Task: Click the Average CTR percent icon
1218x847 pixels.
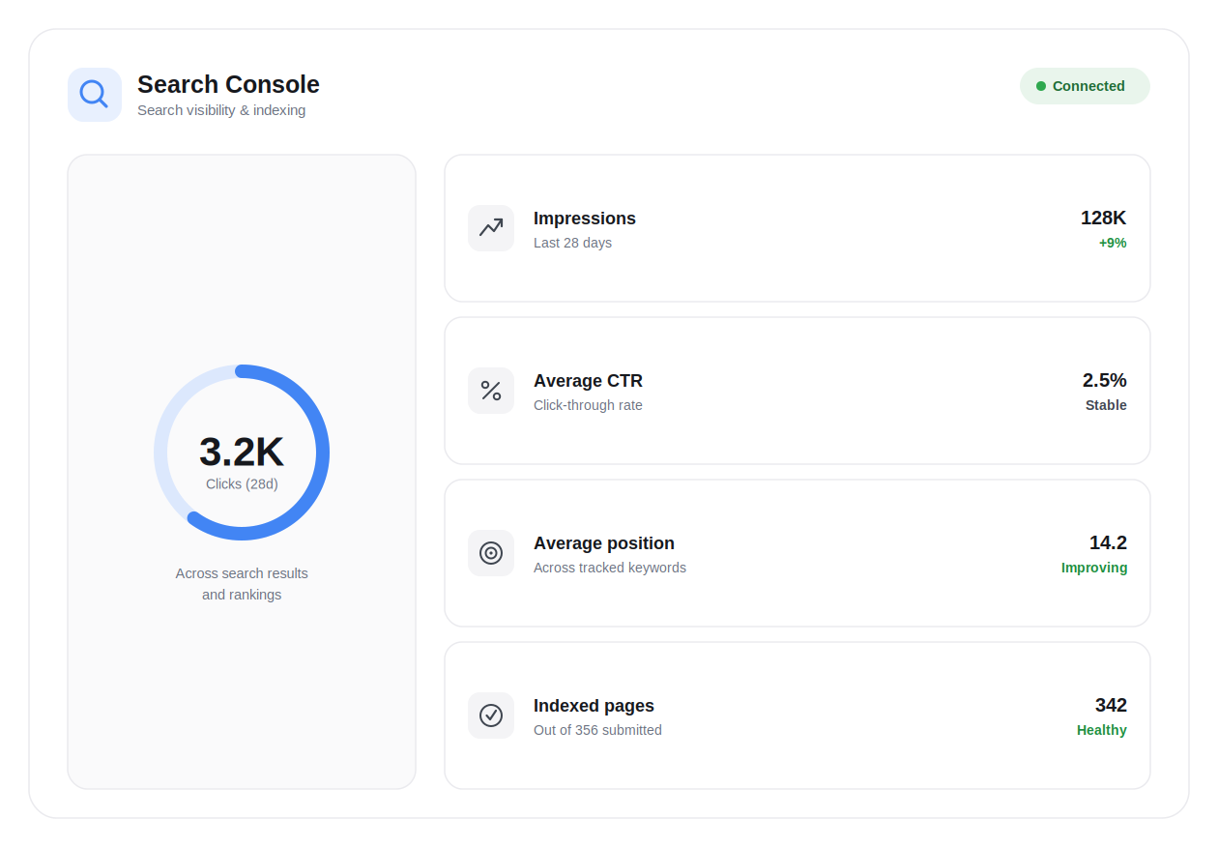Action: click(x=491, y=391)
